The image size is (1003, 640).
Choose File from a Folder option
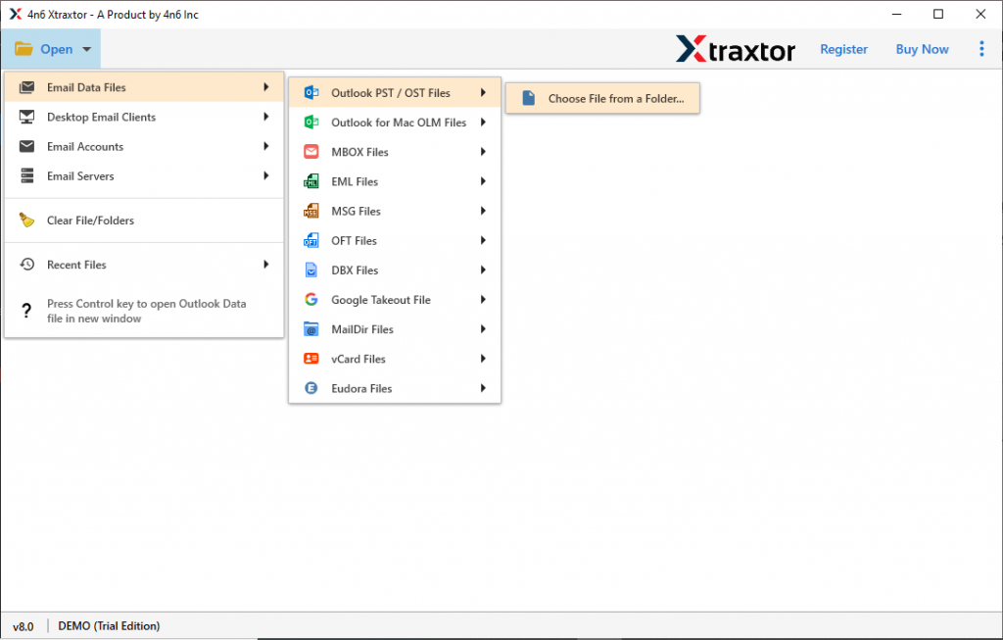(x=601, y=97)
